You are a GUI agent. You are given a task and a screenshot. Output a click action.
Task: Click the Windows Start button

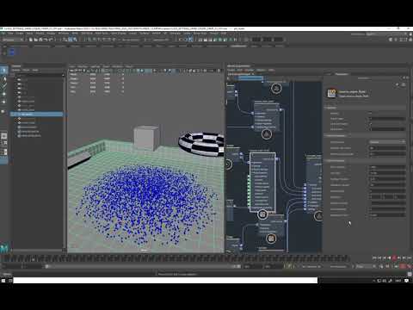click(x=3, y=281)
